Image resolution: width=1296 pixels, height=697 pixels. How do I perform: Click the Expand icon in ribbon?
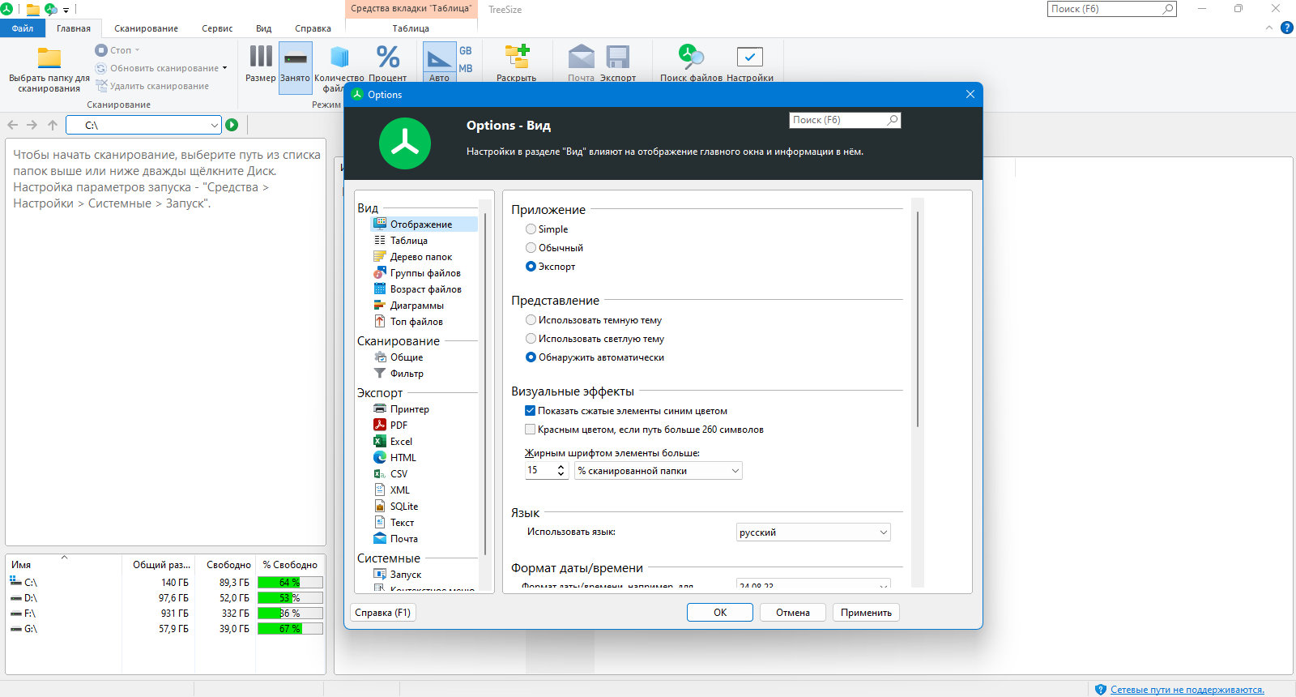coord(517,57)
